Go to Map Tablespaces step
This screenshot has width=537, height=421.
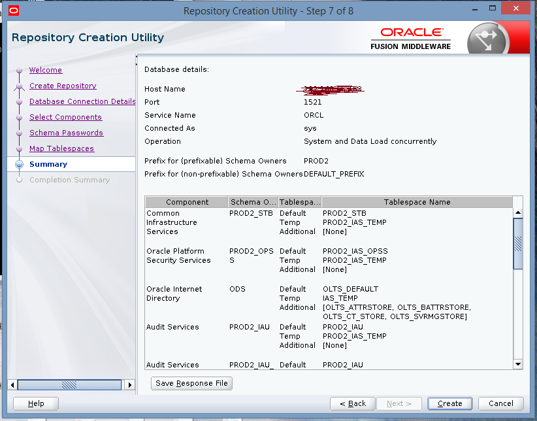point(61,148)
